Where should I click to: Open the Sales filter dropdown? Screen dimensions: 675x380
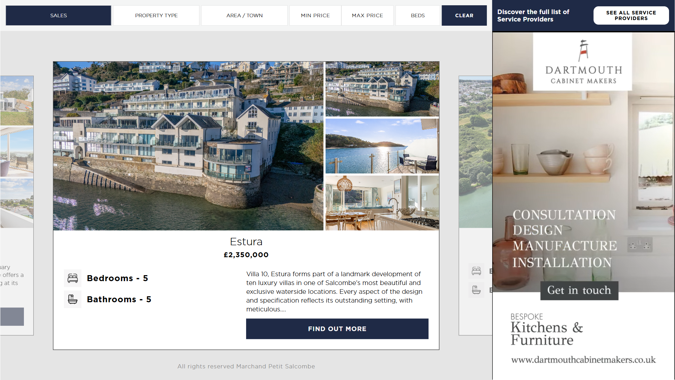point(58,15)
